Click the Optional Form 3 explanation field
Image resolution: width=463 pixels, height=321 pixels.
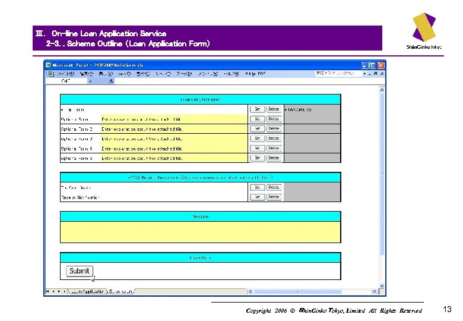point(174,139)
